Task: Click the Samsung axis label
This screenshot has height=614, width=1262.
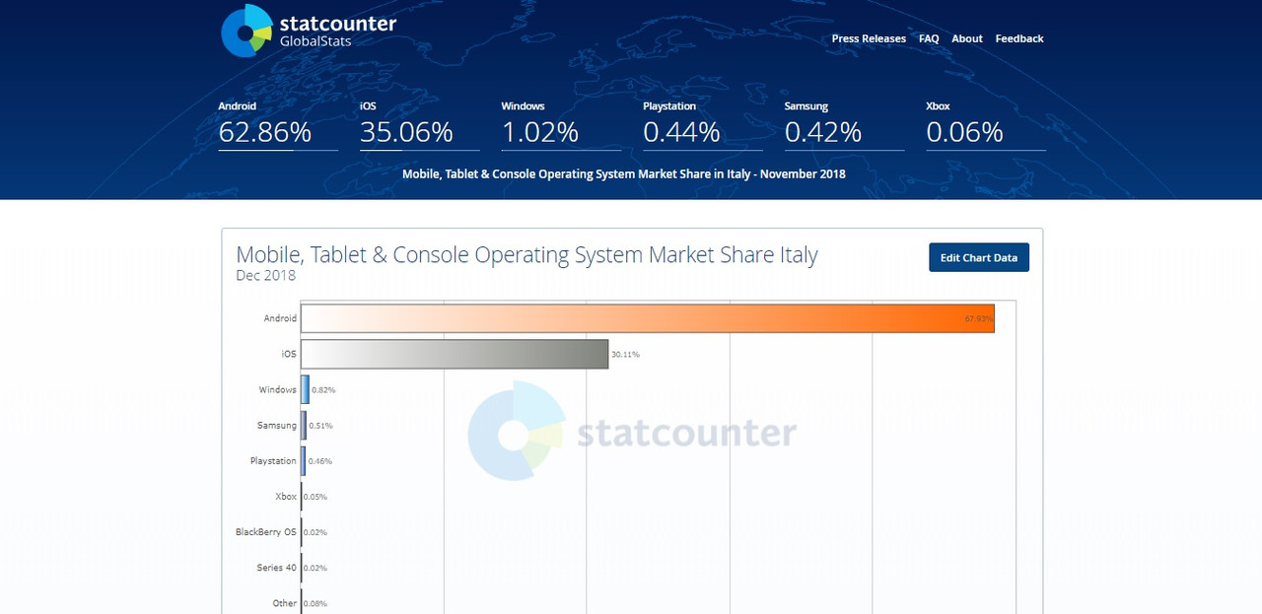Action: pos(277,425)
